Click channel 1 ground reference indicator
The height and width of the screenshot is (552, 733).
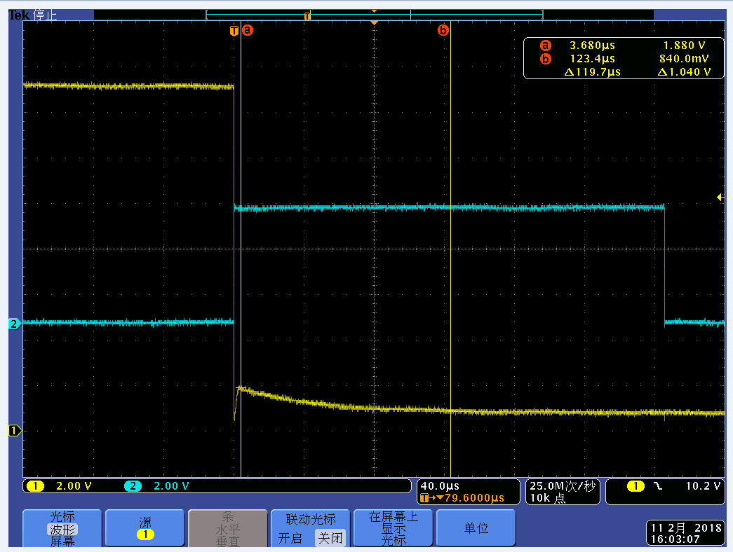pyautogui.click(x=15, y=431)
